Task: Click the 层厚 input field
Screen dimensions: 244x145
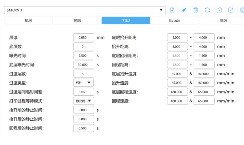Action: [84, 37]
